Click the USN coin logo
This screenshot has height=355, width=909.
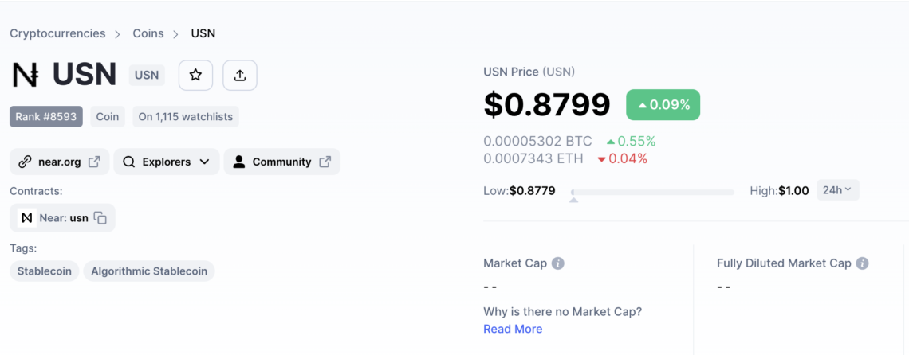(26, 76)
